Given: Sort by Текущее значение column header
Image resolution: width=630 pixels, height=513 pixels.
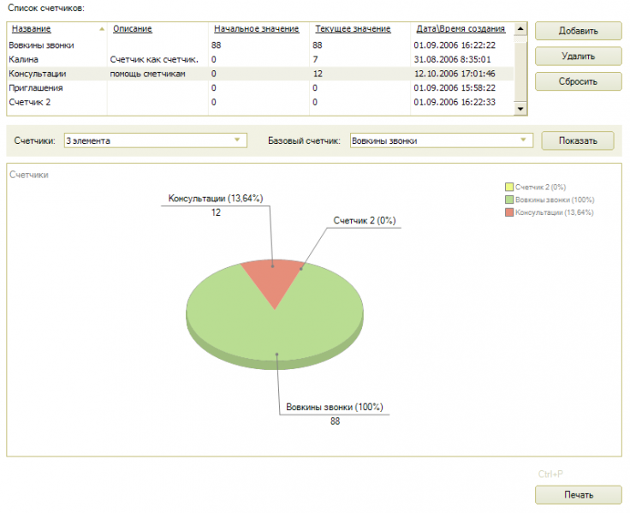Looking at the screenshot, I should click(x=353, y=29).
